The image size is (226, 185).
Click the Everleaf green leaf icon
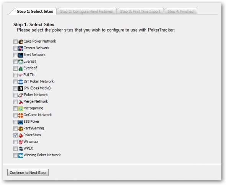point(21,68)
